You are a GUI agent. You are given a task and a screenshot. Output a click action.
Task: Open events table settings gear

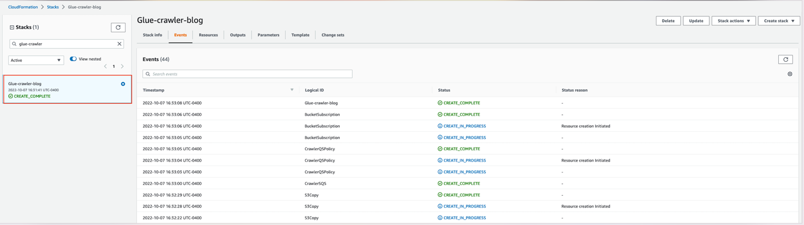coord(789,74)
